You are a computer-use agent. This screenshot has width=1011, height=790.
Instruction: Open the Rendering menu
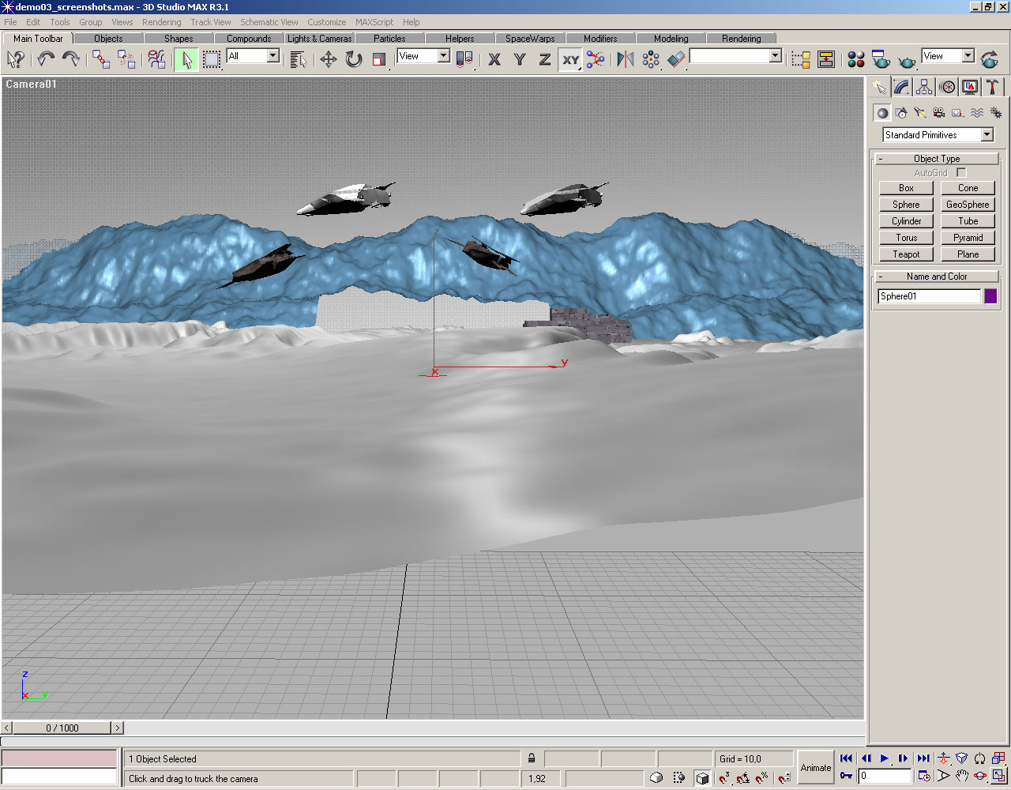point(161,22)
